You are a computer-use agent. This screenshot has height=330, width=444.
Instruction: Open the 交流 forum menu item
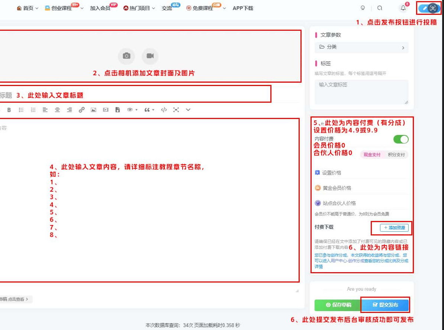point(167,8)
